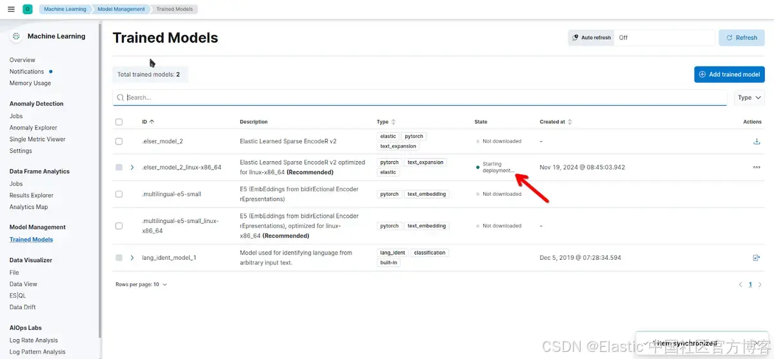Click the Refresh button
The image size is (774, 359).
[x=741, y=38]
